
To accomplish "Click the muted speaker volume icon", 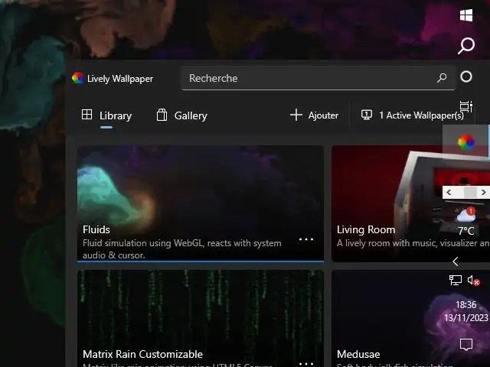I will 473,281.
